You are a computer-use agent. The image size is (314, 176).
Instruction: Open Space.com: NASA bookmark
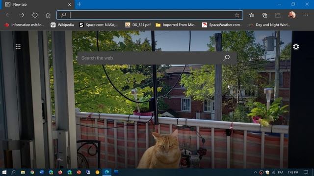[x=98, y=25]
